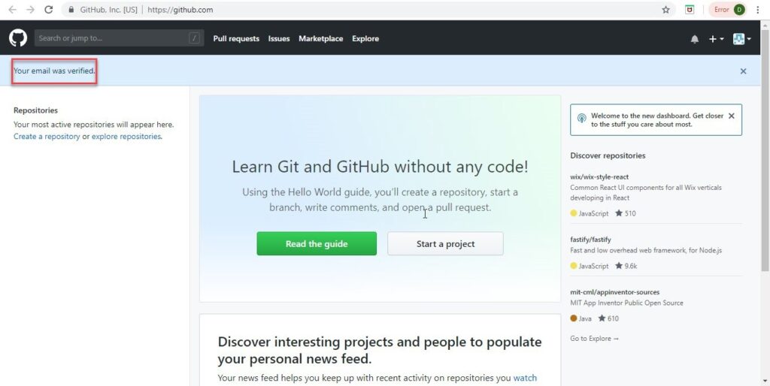Click the browser forward arrow
Viewport: 770px width, 386px height.
[x=30, y=10]
